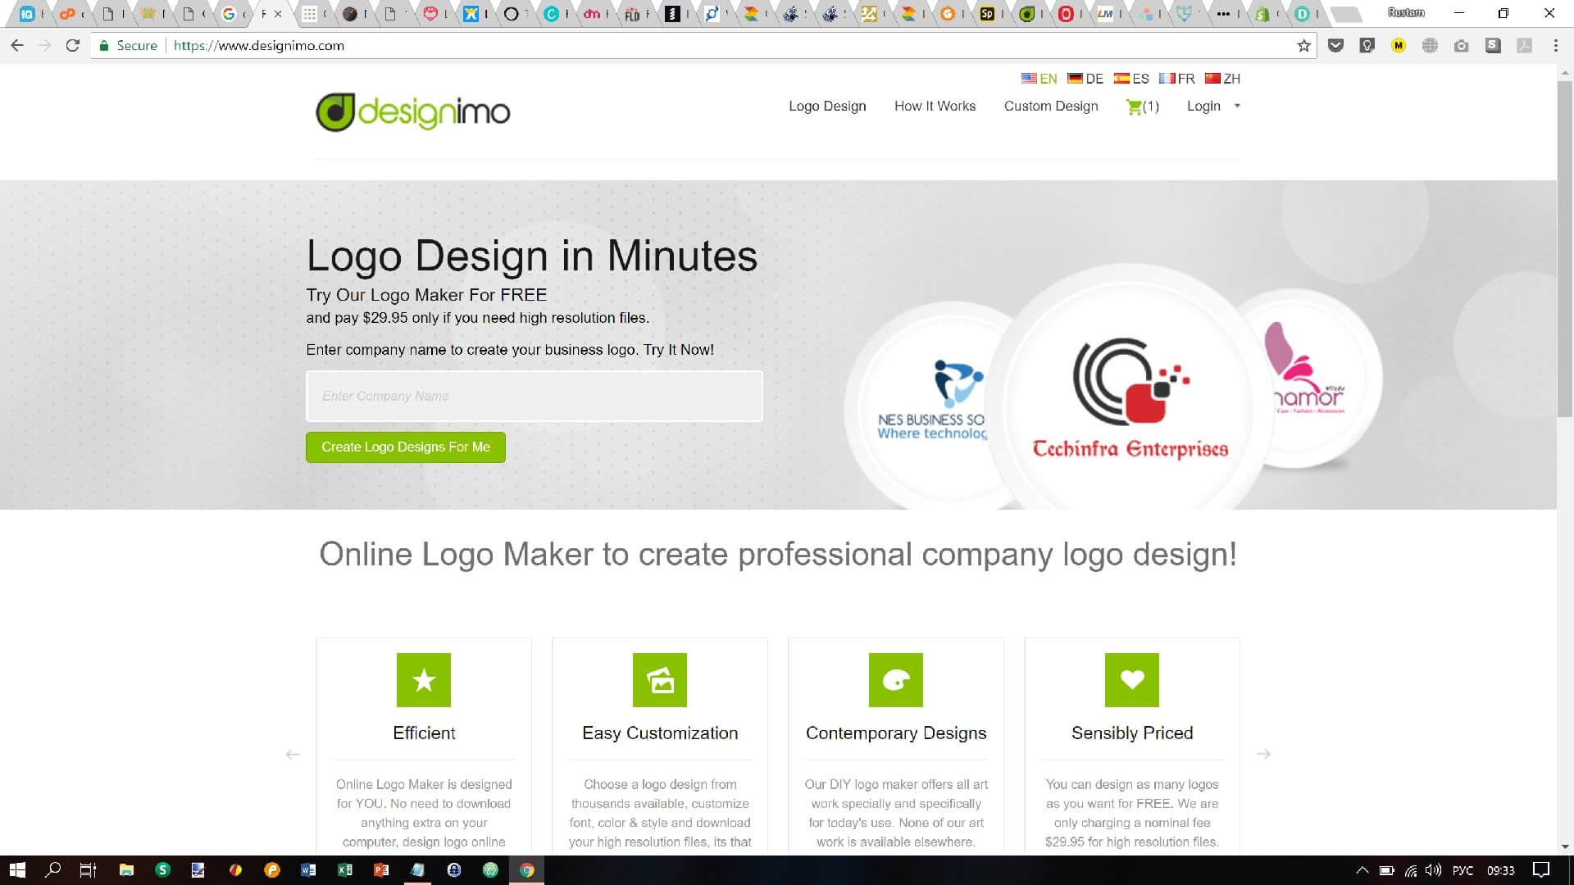Switch to the LM browser tab
This screenshot has width=1574, height=885.
coord(1108,14)
